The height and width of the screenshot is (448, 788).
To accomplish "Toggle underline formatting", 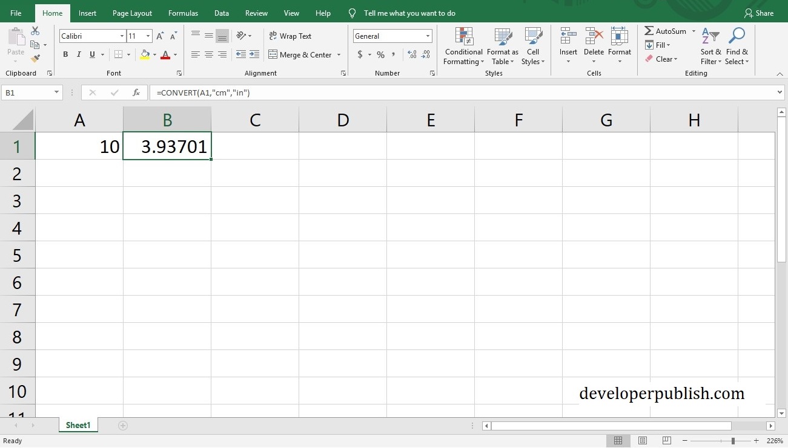I will (x=91, y=54).
